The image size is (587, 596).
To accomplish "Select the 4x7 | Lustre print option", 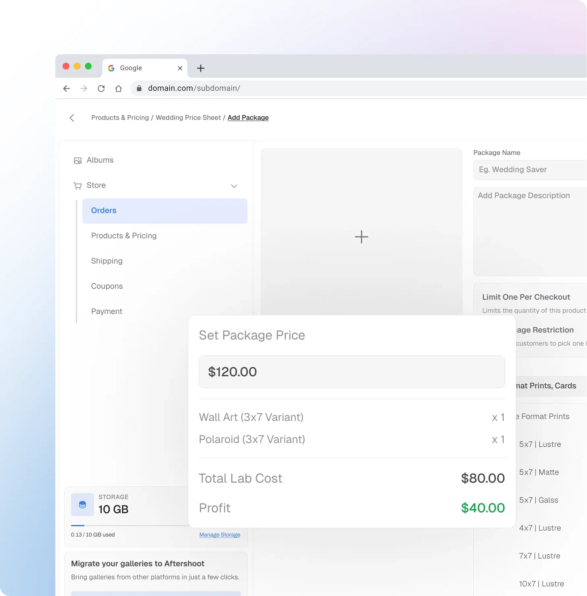I will pos(540,528).
